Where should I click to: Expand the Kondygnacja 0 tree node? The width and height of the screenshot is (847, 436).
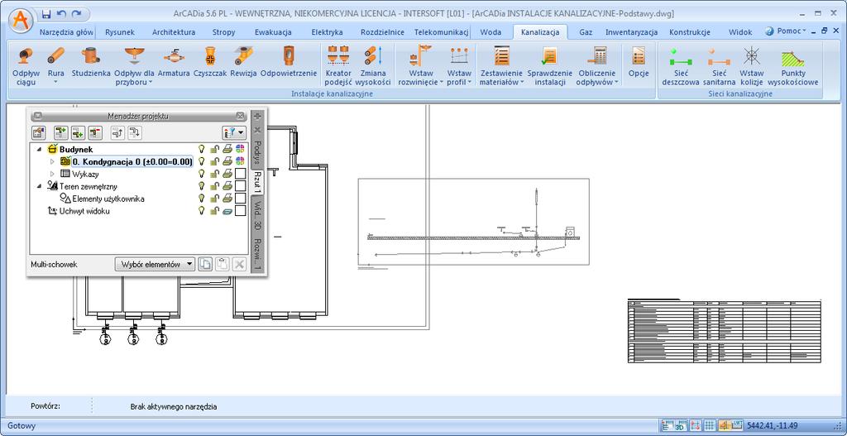click(x=52, y=161)
